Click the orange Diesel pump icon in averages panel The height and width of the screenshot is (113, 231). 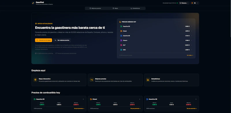point(121,31)
